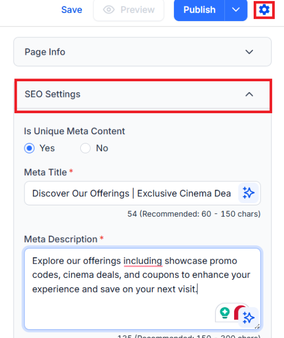
Task: Grab the textarea resize handle corner
Action: (257, 327)
